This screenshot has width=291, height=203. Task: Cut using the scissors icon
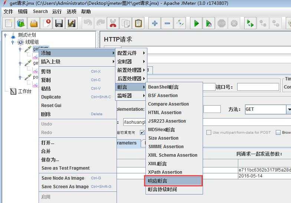point(113,23)
